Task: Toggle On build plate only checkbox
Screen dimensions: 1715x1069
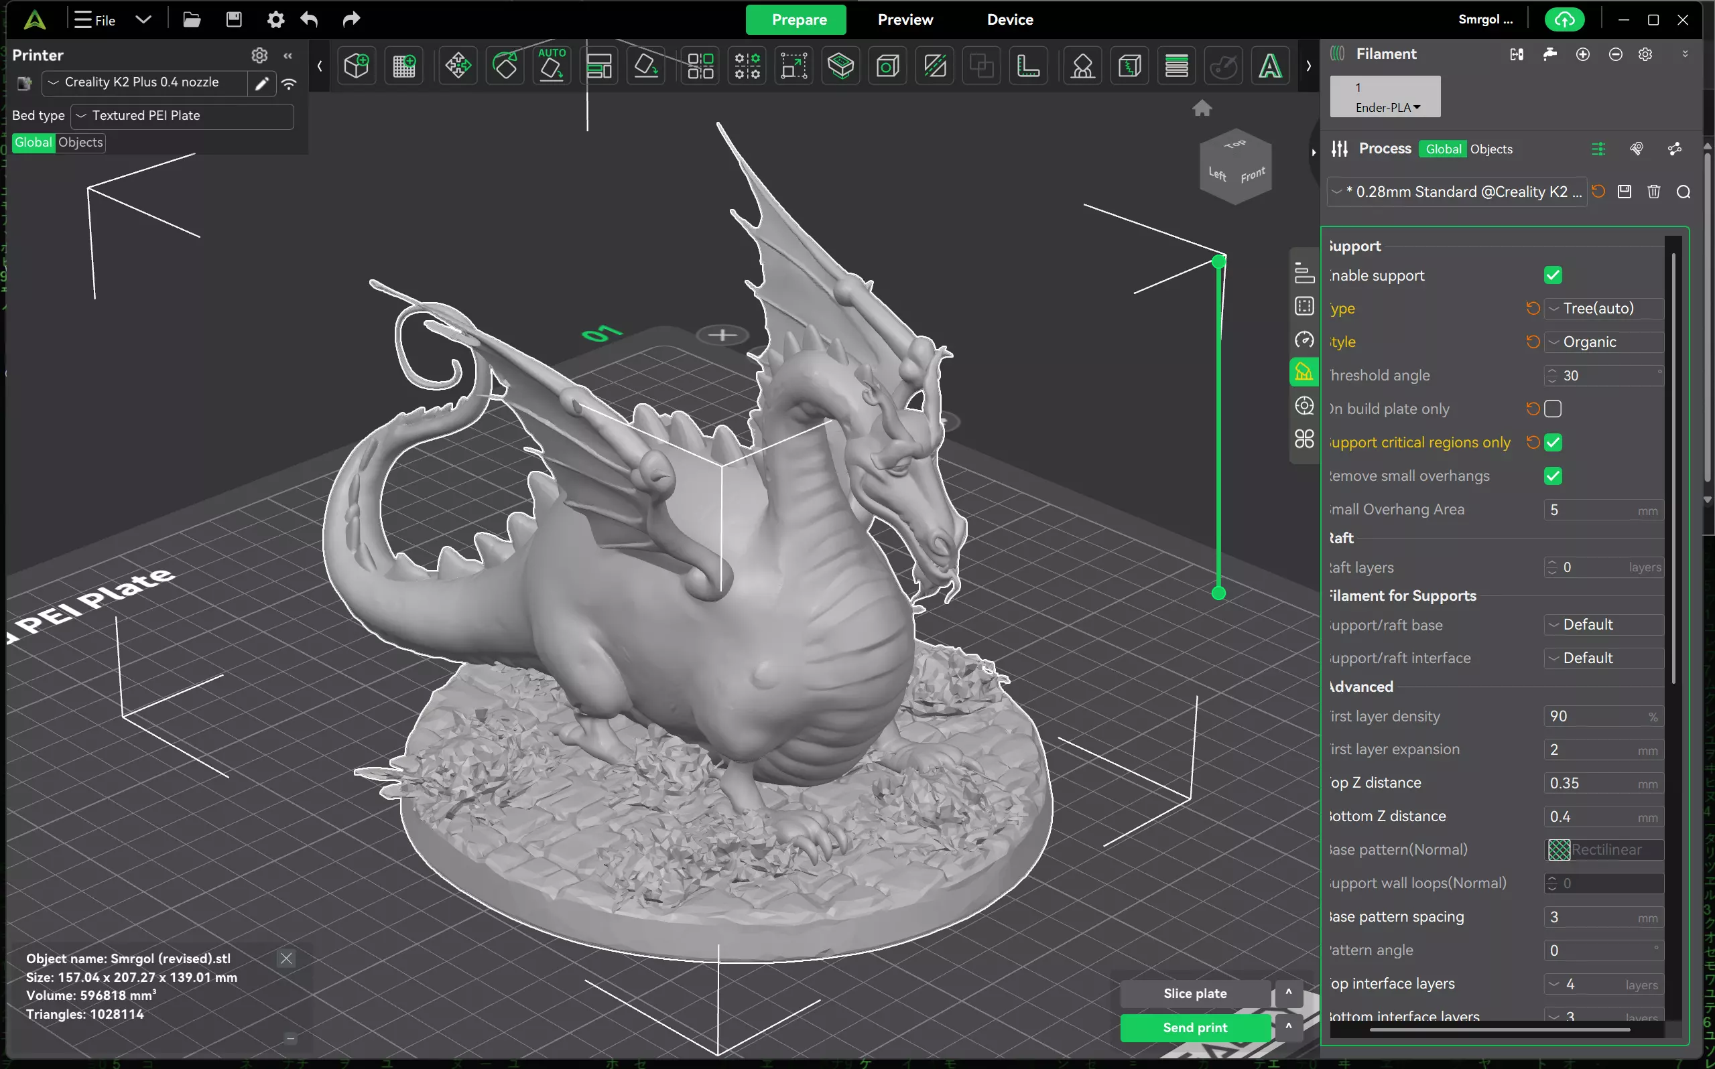Action: pyautogui.click(x=1552, y=409)
